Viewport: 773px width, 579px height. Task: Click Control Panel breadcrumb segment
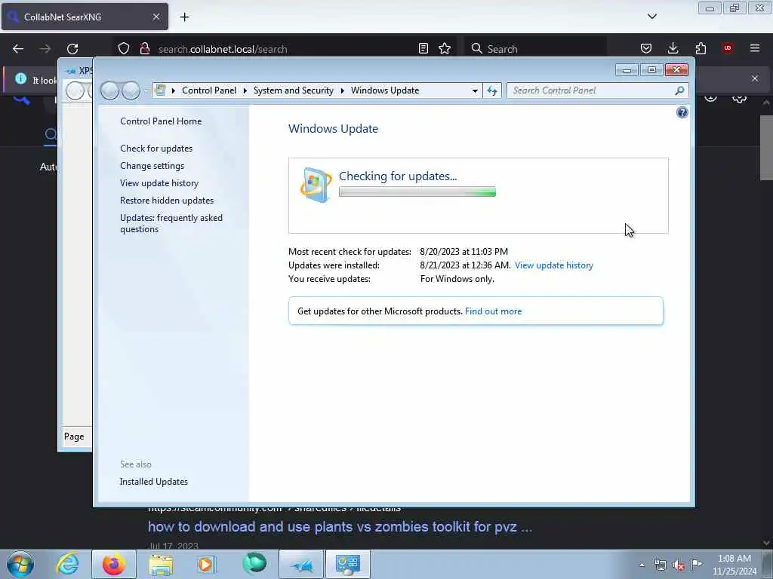pyautogui.click(x=209, y=90)
